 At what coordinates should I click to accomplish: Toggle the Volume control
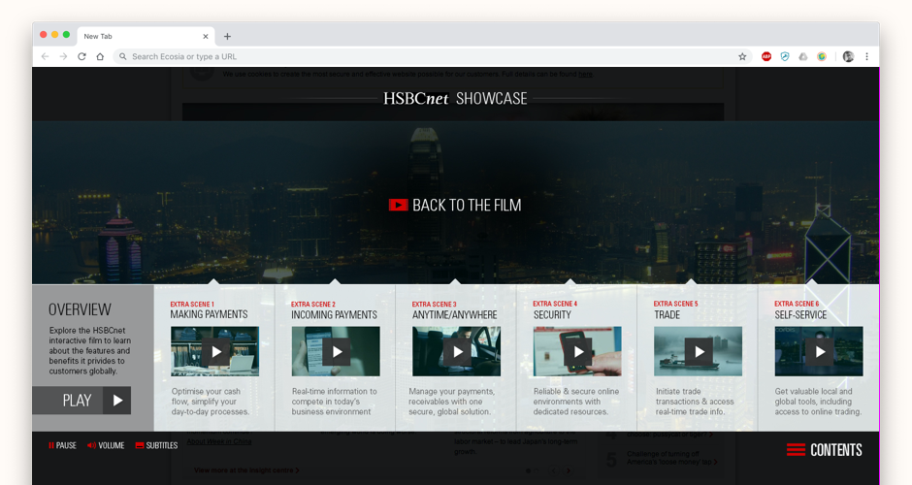click(x=106, y=445)
